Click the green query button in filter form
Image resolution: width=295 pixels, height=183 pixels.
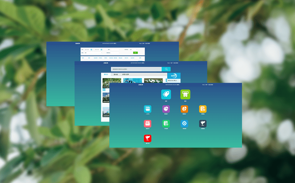tap(136, 53)
